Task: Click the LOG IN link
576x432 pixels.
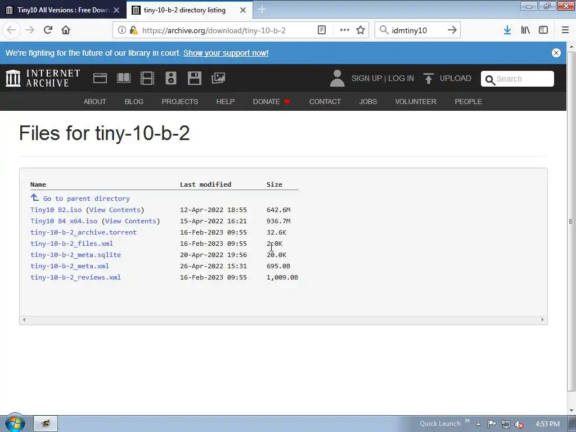Action: click(x=400, y=79)
